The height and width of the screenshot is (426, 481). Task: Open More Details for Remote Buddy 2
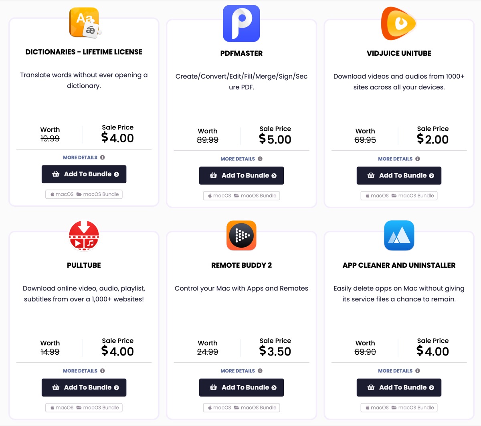[x=238, y=371]
